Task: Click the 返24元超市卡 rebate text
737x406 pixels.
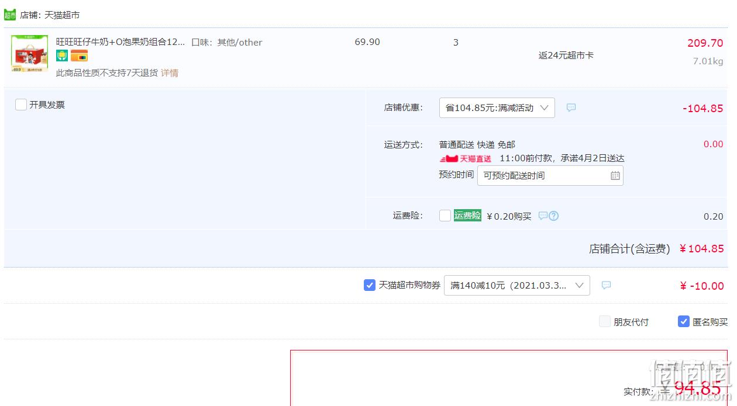Action: 566,55
